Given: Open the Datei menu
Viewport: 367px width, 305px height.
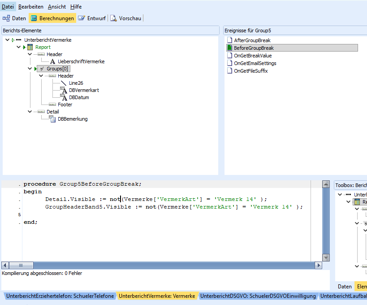Looking at the screenshot, I should (8, 7).
